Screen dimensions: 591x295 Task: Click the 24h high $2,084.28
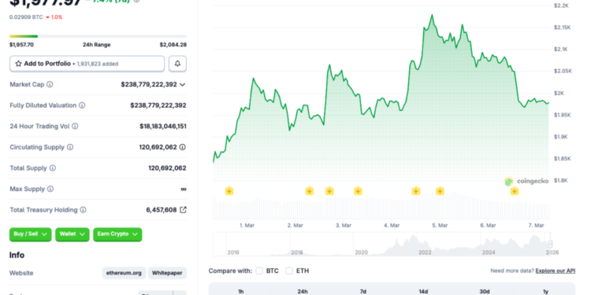click(173, 45)
